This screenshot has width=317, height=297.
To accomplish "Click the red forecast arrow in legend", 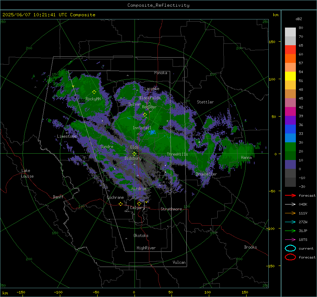I will (x=290, y=195).
